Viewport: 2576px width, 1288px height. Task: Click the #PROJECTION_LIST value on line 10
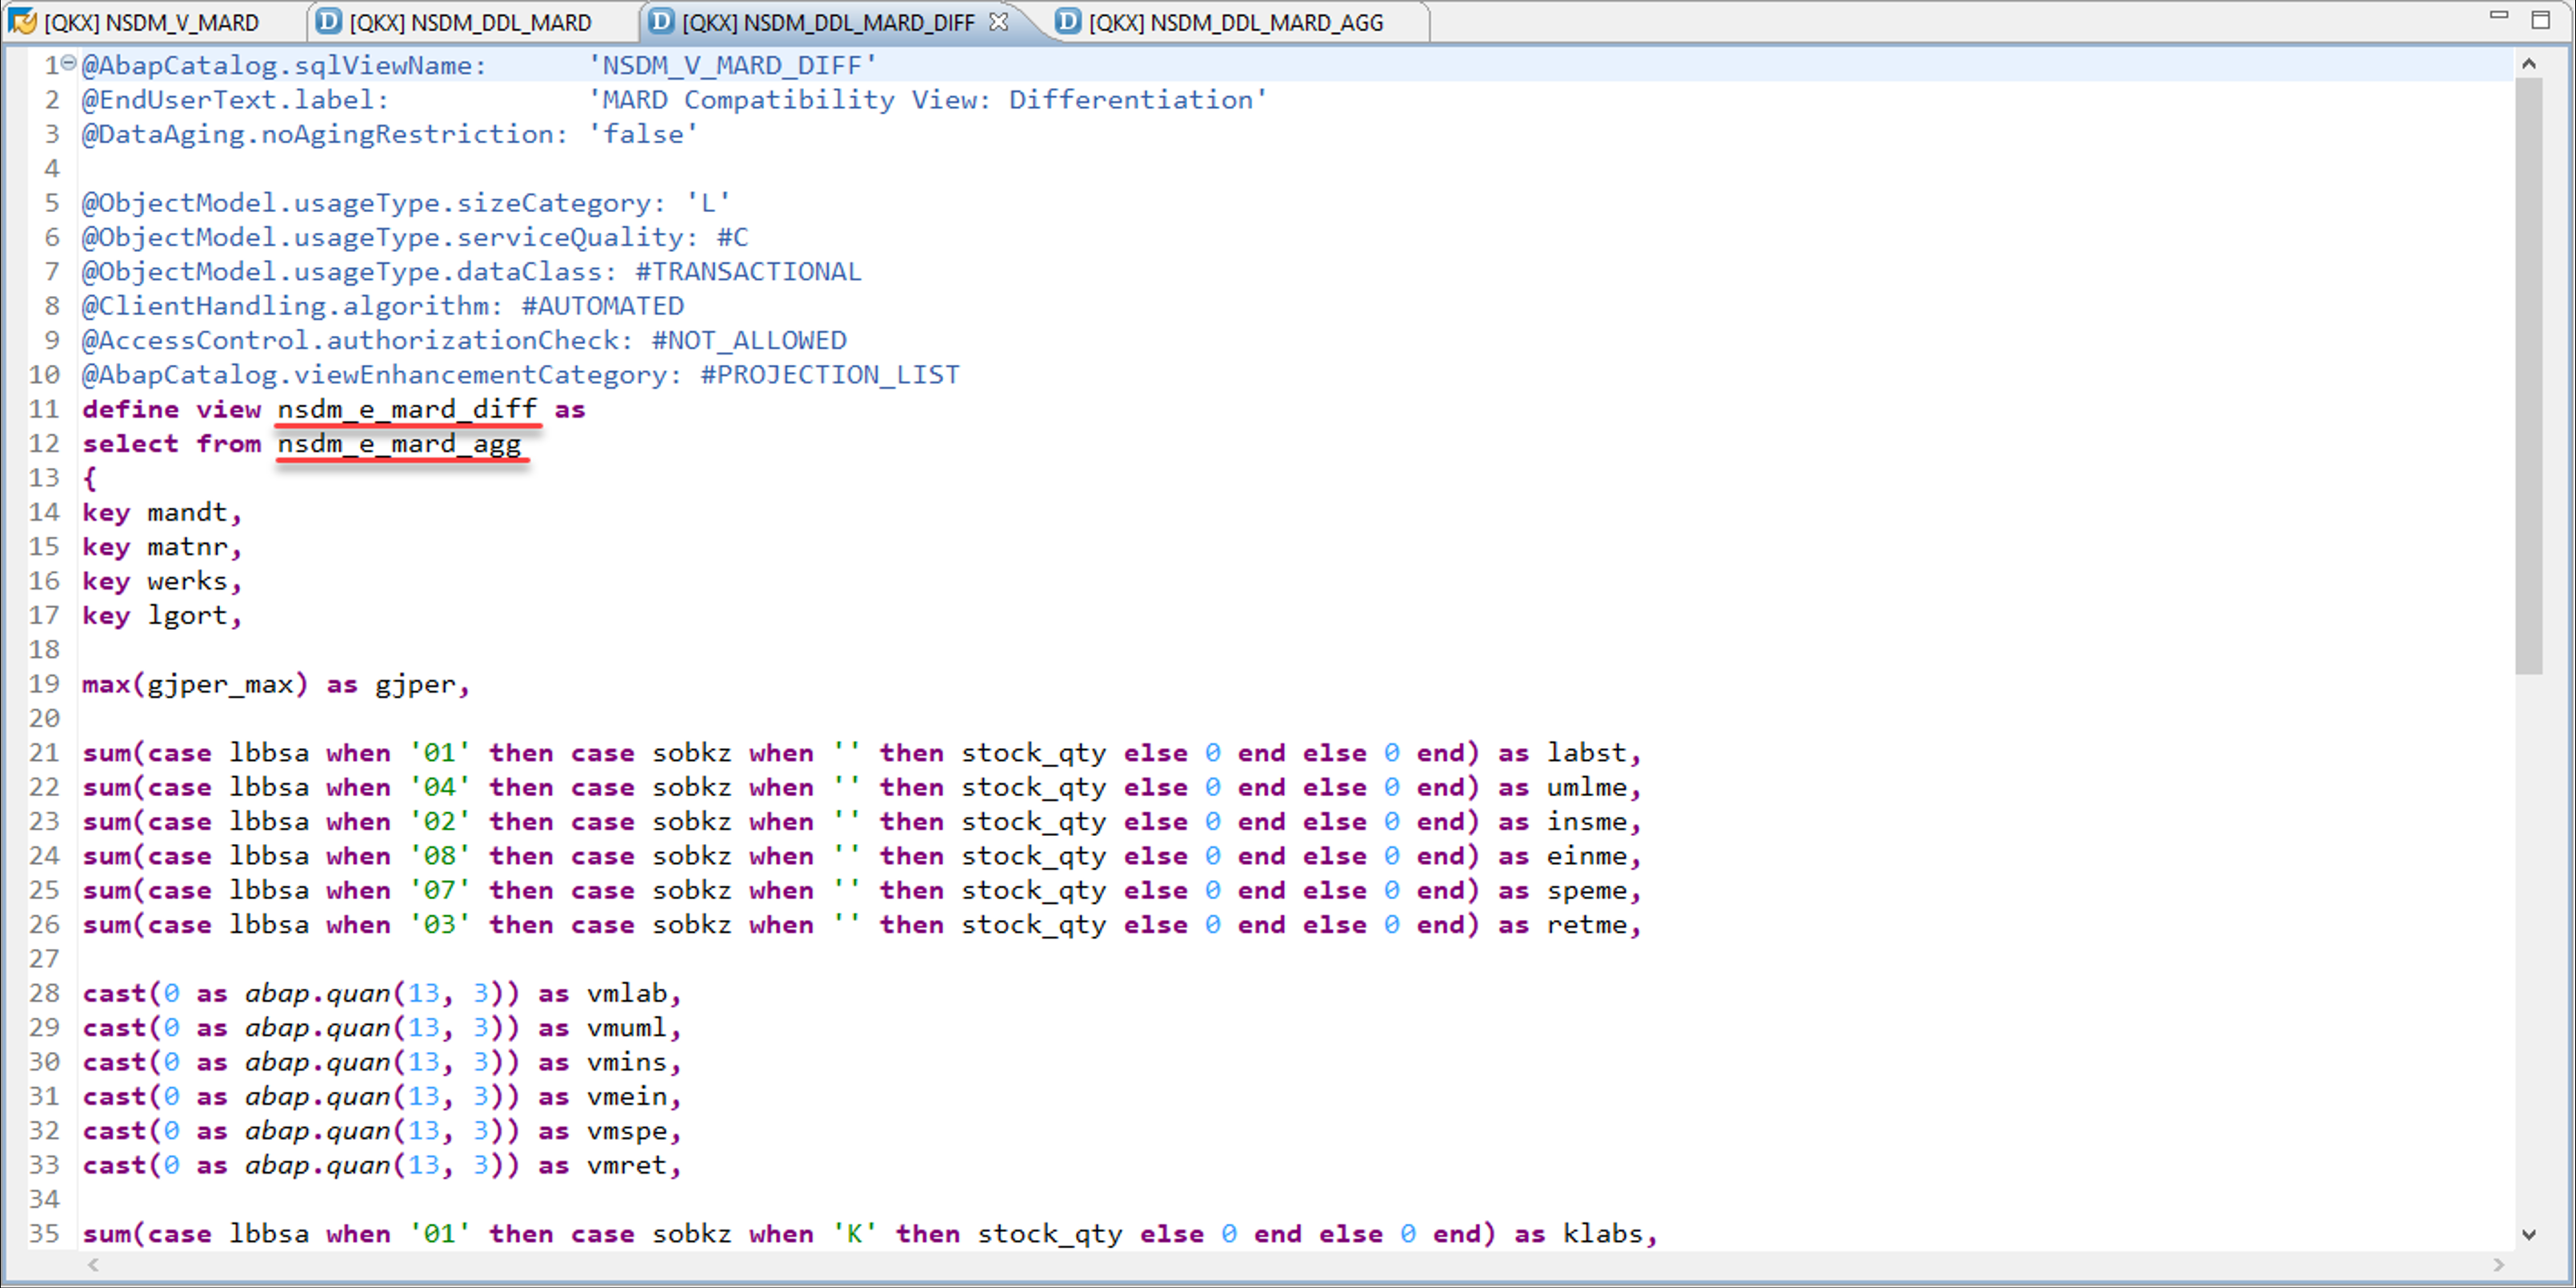click(829, 375)
